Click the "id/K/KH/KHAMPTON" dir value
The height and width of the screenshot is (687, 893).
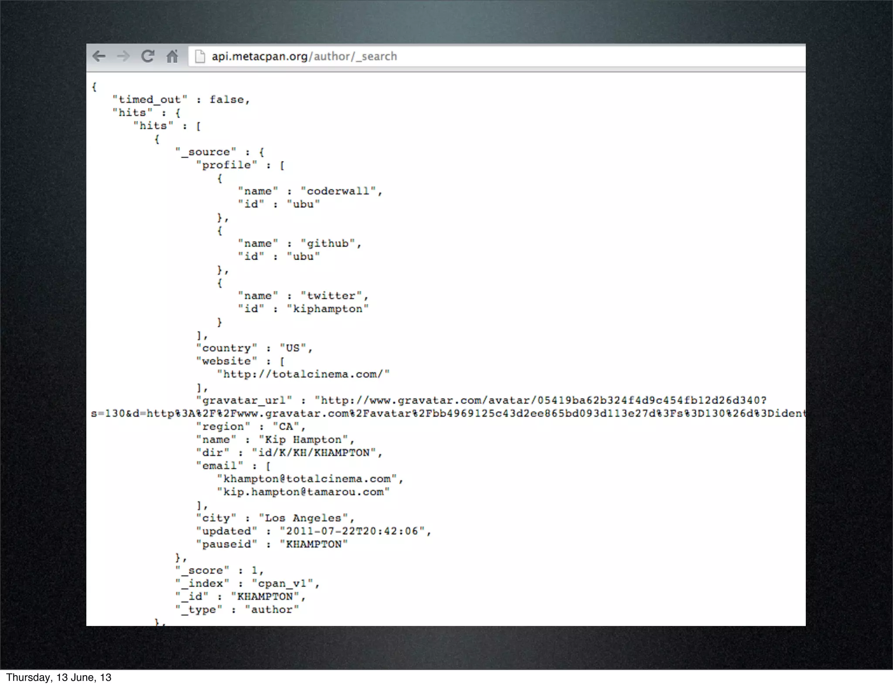pyautogui.click(x=314, y=453)
